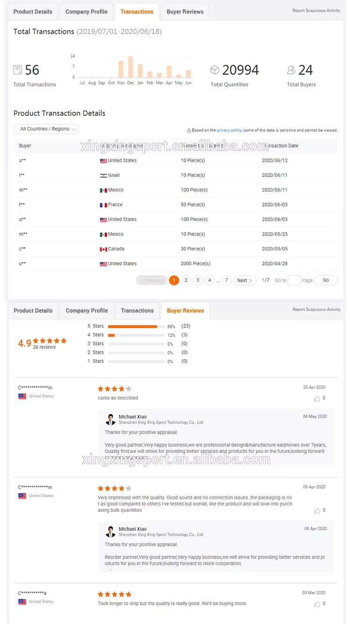Open the top Buyer Reviews tab

pyautogui.click(x=185, y=12)
